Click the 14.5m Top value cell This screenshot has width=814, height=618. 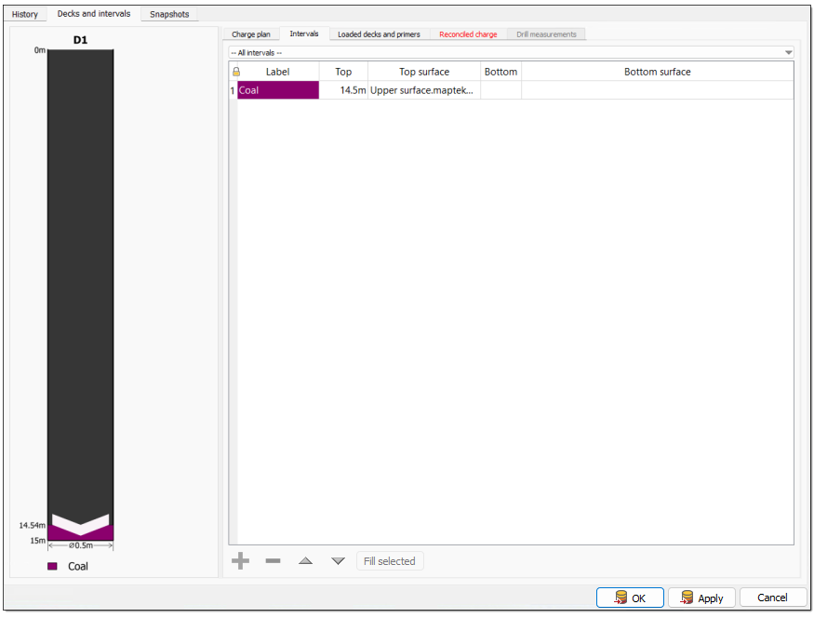(343, 90)
